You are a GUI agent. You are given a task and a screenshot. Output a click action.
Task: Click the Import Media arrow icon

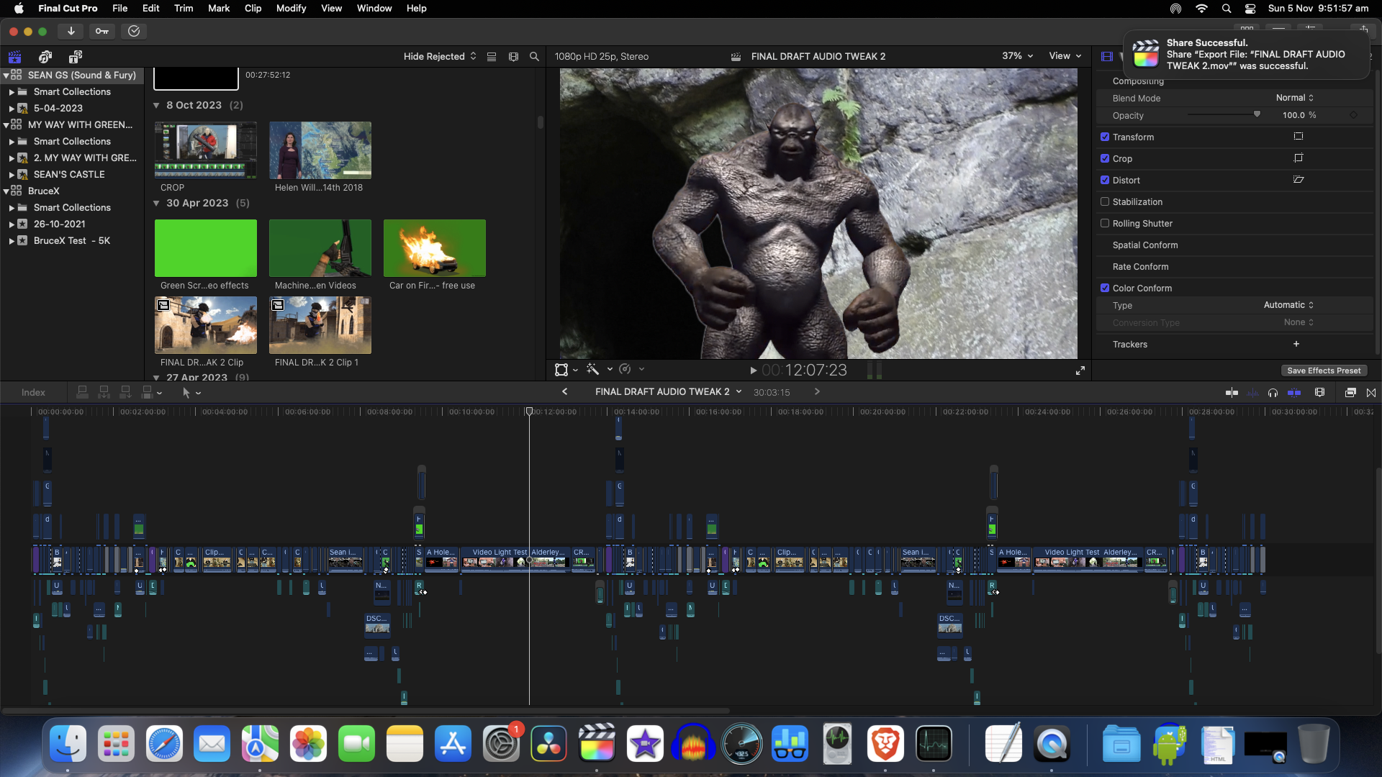(x=71, y=31)
